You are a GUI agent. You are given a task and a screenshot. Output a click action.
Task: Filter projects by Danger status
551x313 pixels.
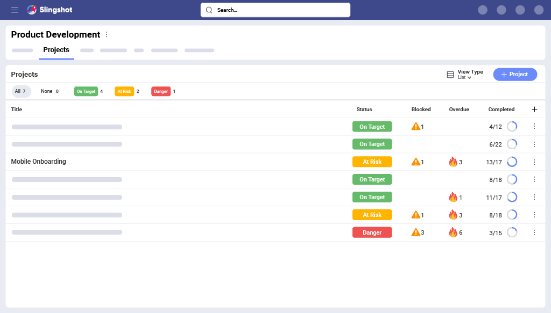[x=160, y=91]
